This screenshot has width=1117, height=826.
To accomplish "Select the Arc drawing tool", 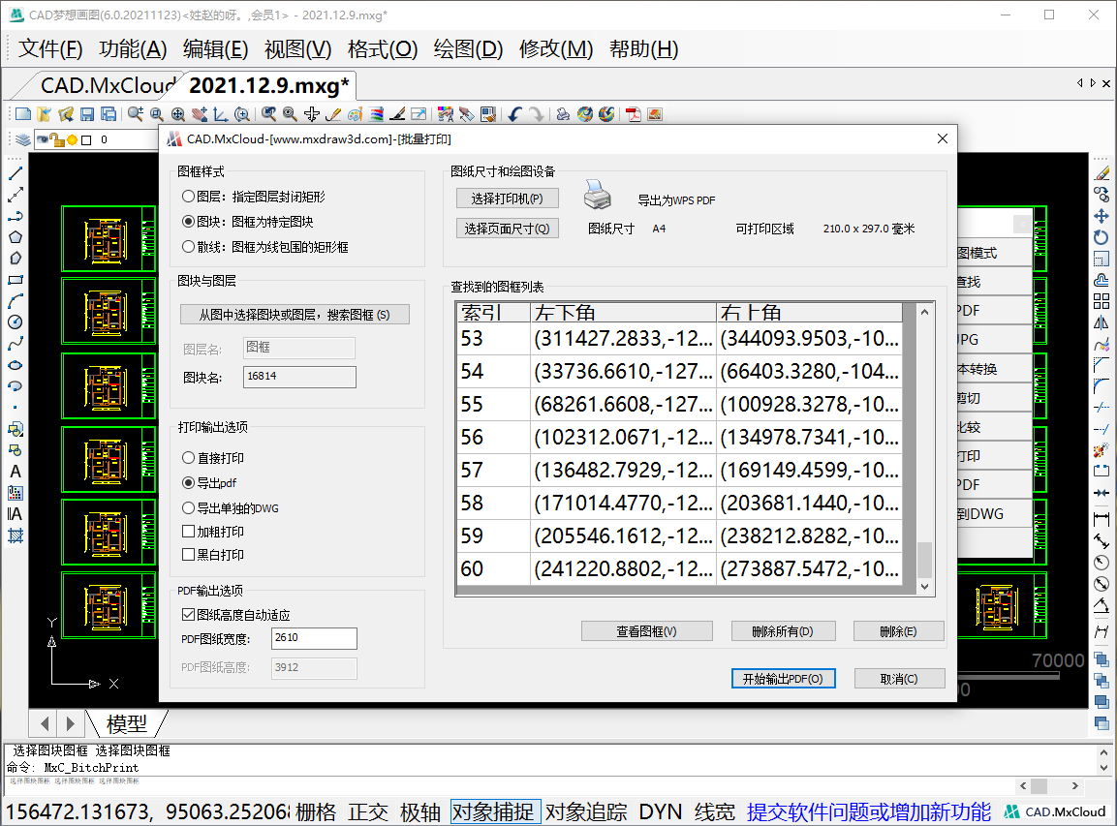I will click(15, 301).
